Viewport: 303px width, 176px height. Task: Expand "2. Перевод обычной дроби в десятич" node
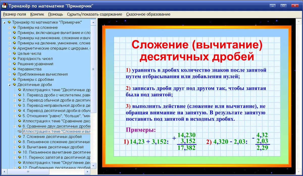click(15, 100)
